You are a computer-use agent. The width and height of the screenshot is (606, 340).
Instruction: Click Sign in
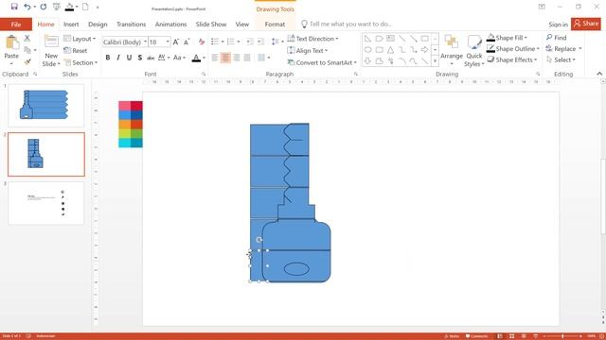pyautogui.click(x=558, y=25)
